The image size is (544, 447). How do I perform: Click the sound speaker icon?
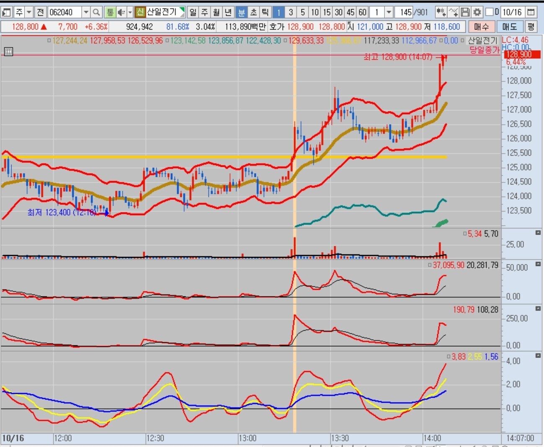click(x=121, y=12)
